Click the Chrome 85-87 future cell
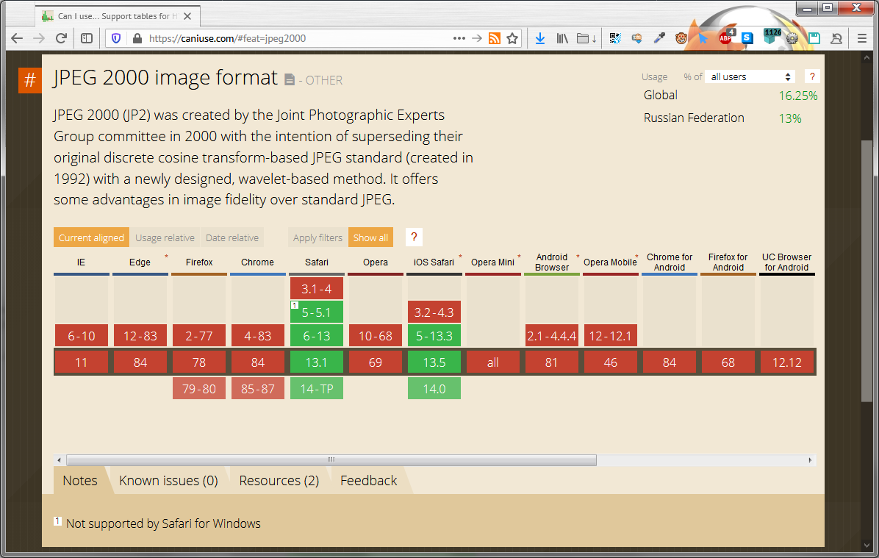Screen dimensions: 879x558 (x=258, y=389)
